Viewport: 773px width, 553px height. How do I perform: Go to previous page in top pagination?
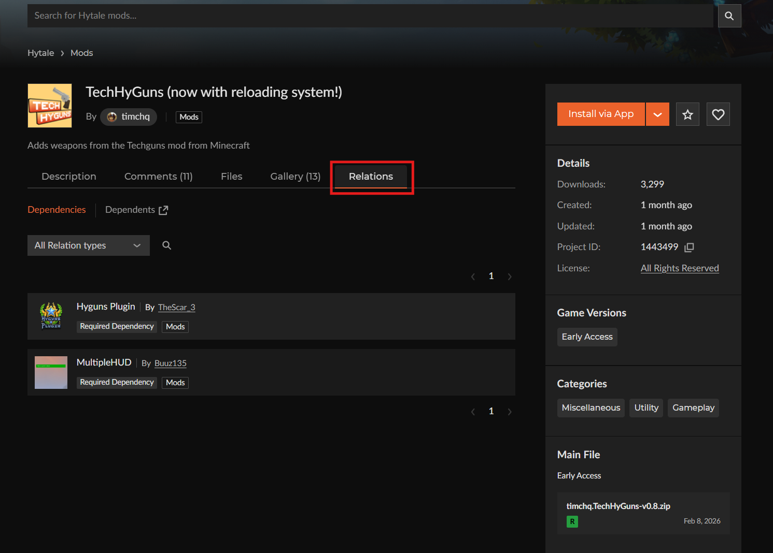(x=473, y=276)
